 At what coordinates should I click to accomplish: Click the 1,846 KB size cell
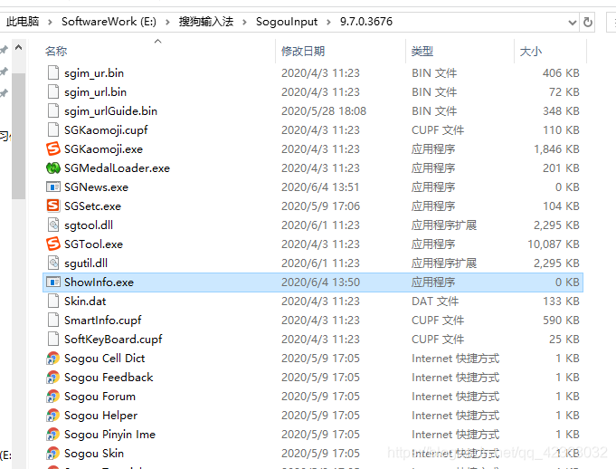(556, 148)
